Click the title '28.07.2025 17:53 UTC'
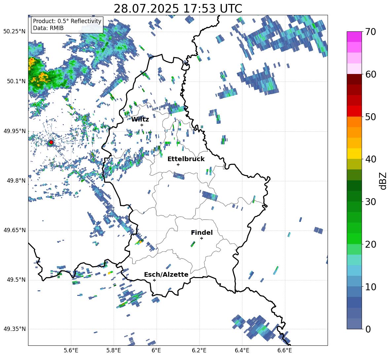The width and height of the screenshot is (391, 357). click(178, 9)
